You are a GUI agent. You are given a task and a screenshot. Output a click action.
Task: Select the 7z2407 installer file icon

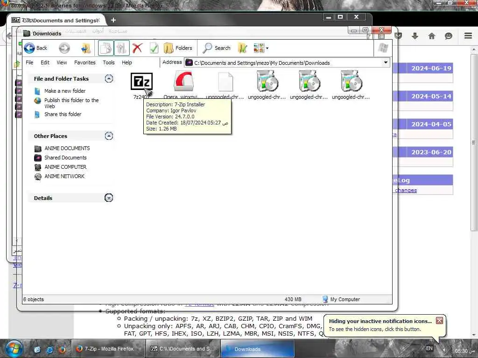tap(142, 82)
